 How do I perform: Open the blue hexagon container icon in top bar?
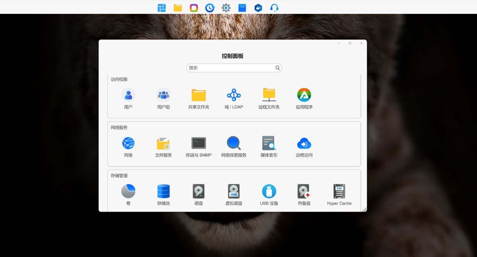258,8
